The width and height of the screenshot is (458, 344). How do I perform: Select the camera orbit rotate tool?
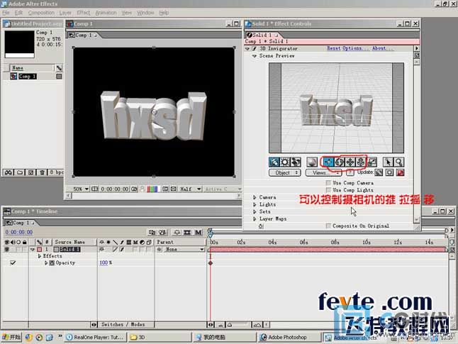coord(339,162)
